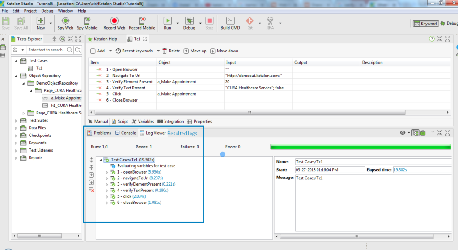Open Build CMD generator

[x=230, y=23]
